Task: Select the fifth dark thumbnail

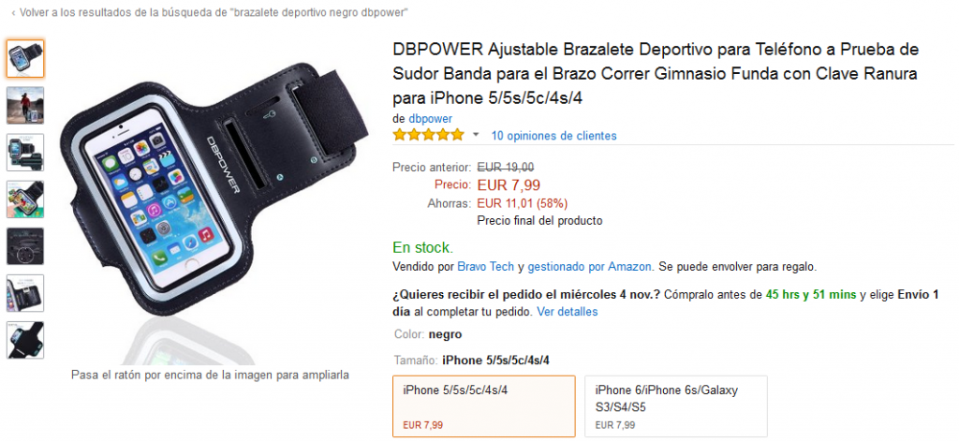Action: point(25,246)
